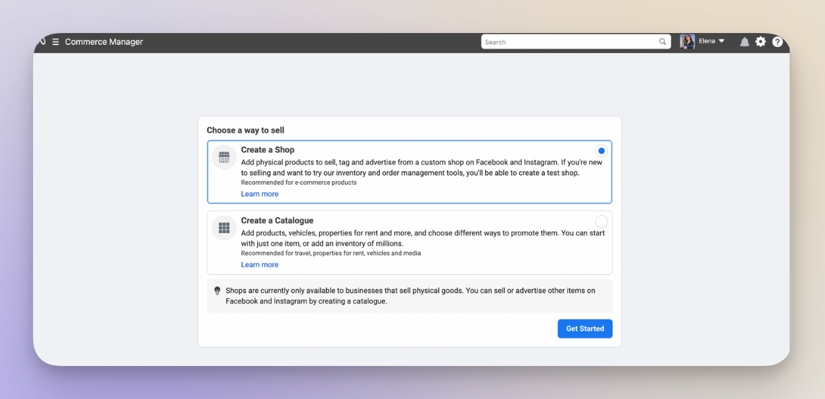The height and width of the screenshot is (399, 825).
Task: Click the Elena username label
Action: pyautogui.click(x=707, y=41)
